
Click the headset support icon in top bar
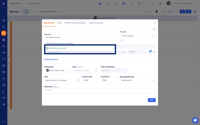(x=132, y=4)
